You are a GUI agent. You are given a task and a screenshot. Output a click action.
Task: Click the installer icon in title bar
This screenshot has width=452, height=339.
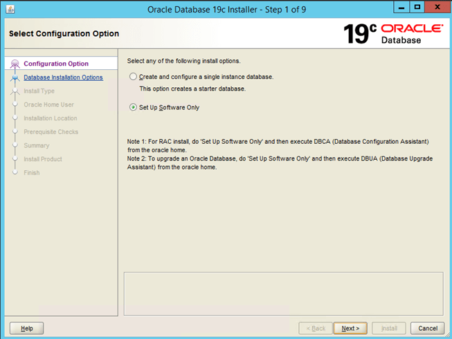coord(10,8)
